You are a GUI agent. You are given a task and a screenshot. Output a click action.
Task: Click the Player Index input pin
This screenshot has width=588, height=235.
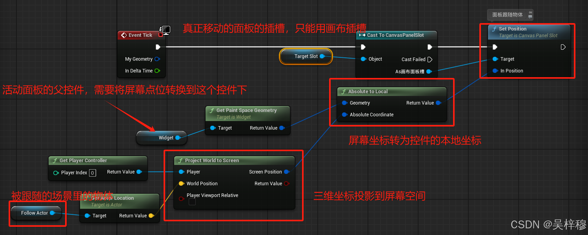[x=56, y=173]
